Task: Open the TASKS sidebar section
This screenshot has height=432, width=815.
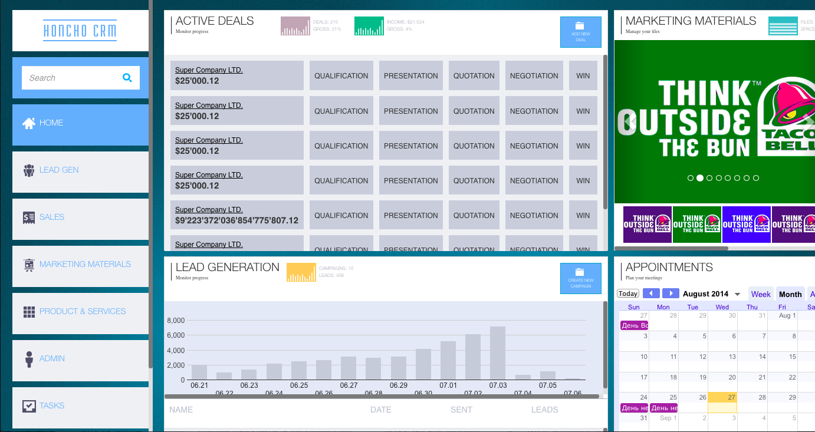Action: (x=80, y=408)
